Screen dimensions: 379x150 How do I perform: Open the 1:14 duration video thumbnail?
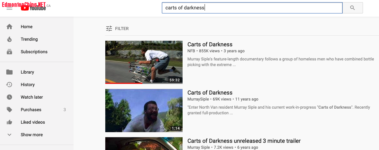[144, 111]
